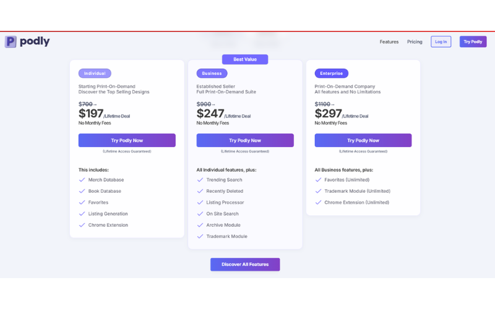Select the Enterprise plan badge
The image size is (495, 309).
click(332, 73)
